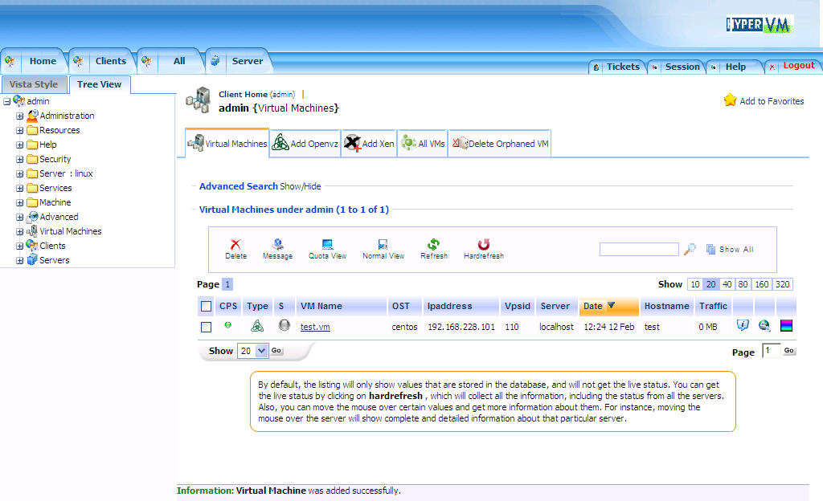Image resolution: width=823 pixels, height=501 pixels.
Task: Switch to the Vista Style tab
Action: point(34,84)
